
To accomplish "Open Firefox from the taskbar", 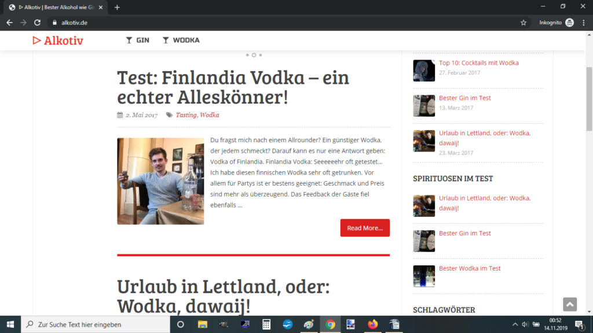I will pos(372,324).
